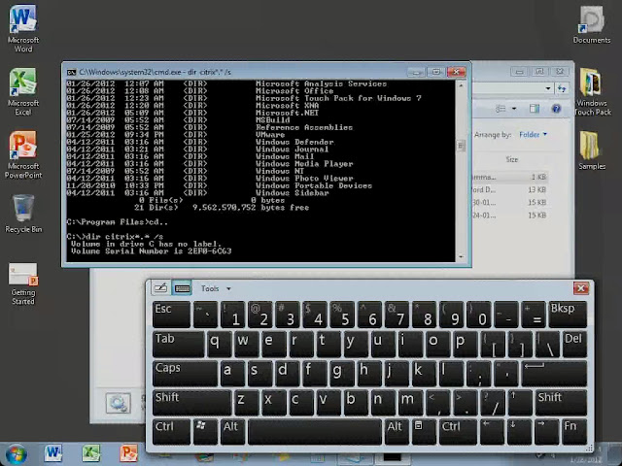
Task: Click the Explorer address refresh icon
Action: point(562,88)
